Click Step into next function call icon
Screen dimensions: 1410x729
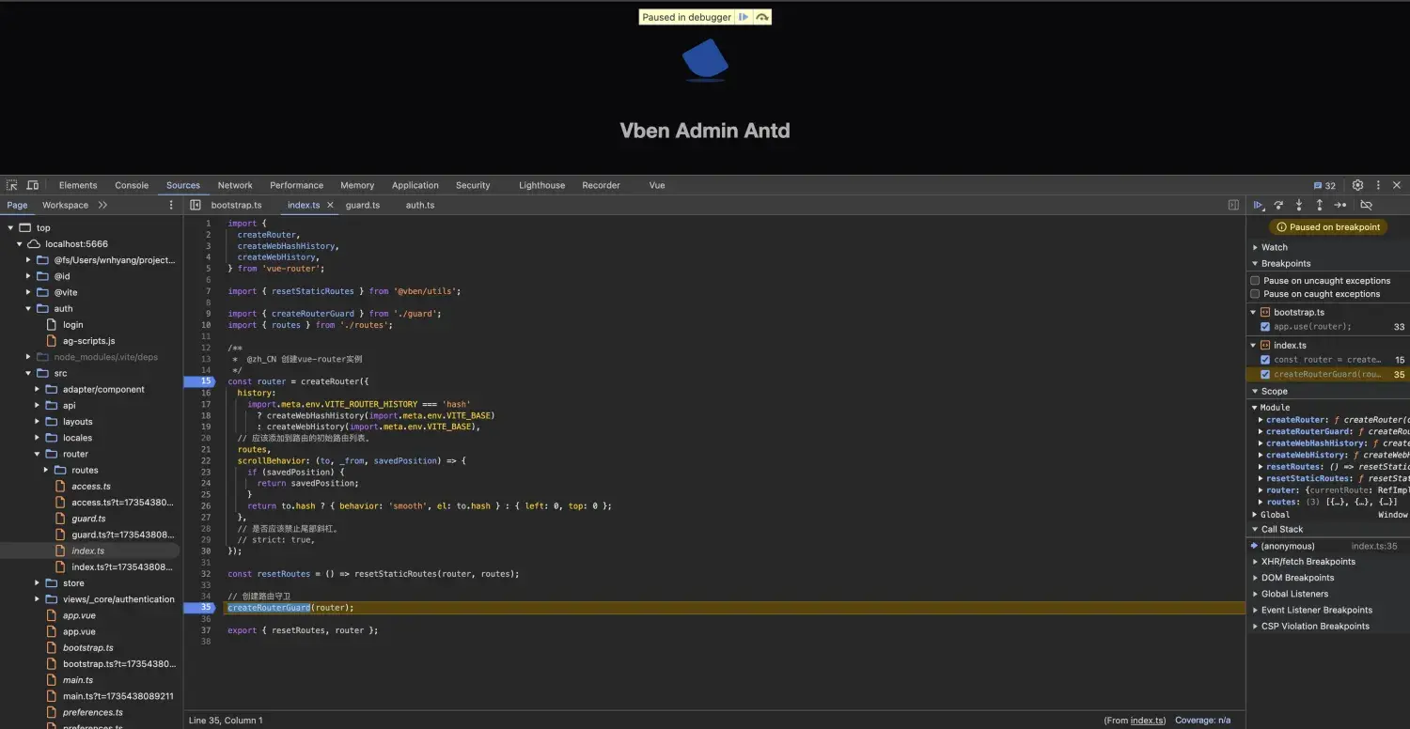pyautogui.click(x=1299, y=205)
